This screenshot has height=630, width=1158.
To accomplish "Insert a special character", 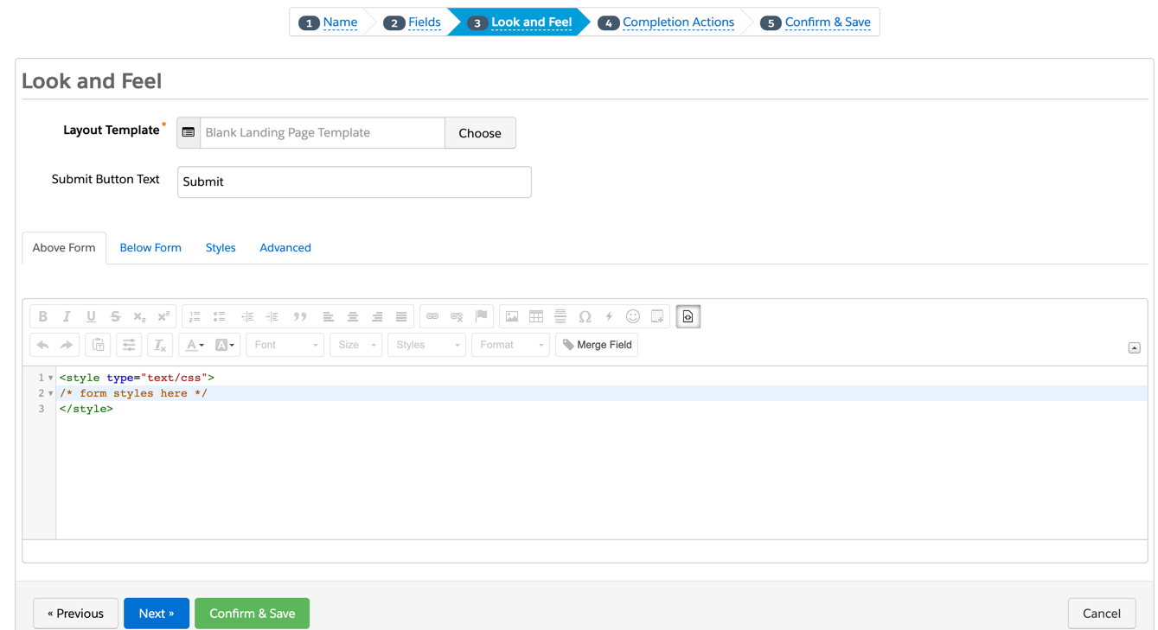I will (x=585, y=316).
